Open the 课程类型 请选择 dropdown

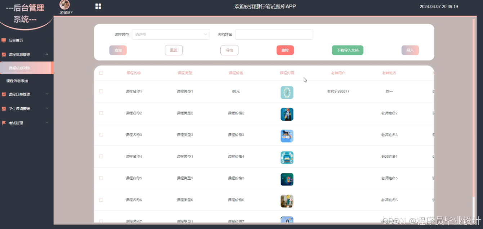click(171, 34)
